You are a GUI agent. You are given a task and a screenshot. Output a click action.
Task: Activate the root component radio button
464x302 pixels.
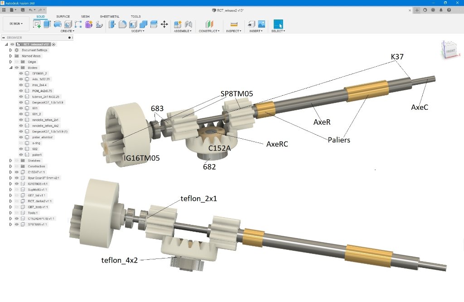pos(54,44)
